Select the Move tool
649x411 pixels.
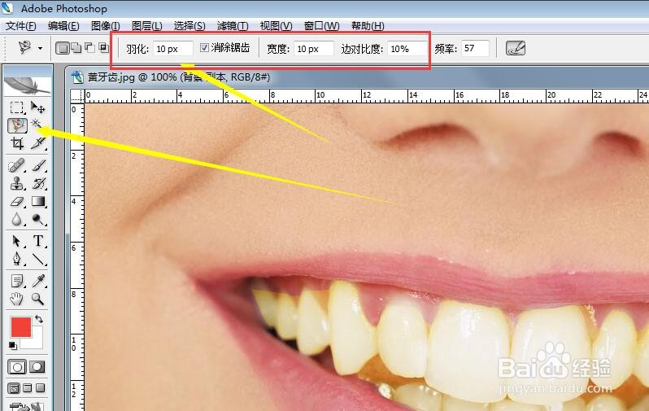pyautogui.click(x=38, y=107)
